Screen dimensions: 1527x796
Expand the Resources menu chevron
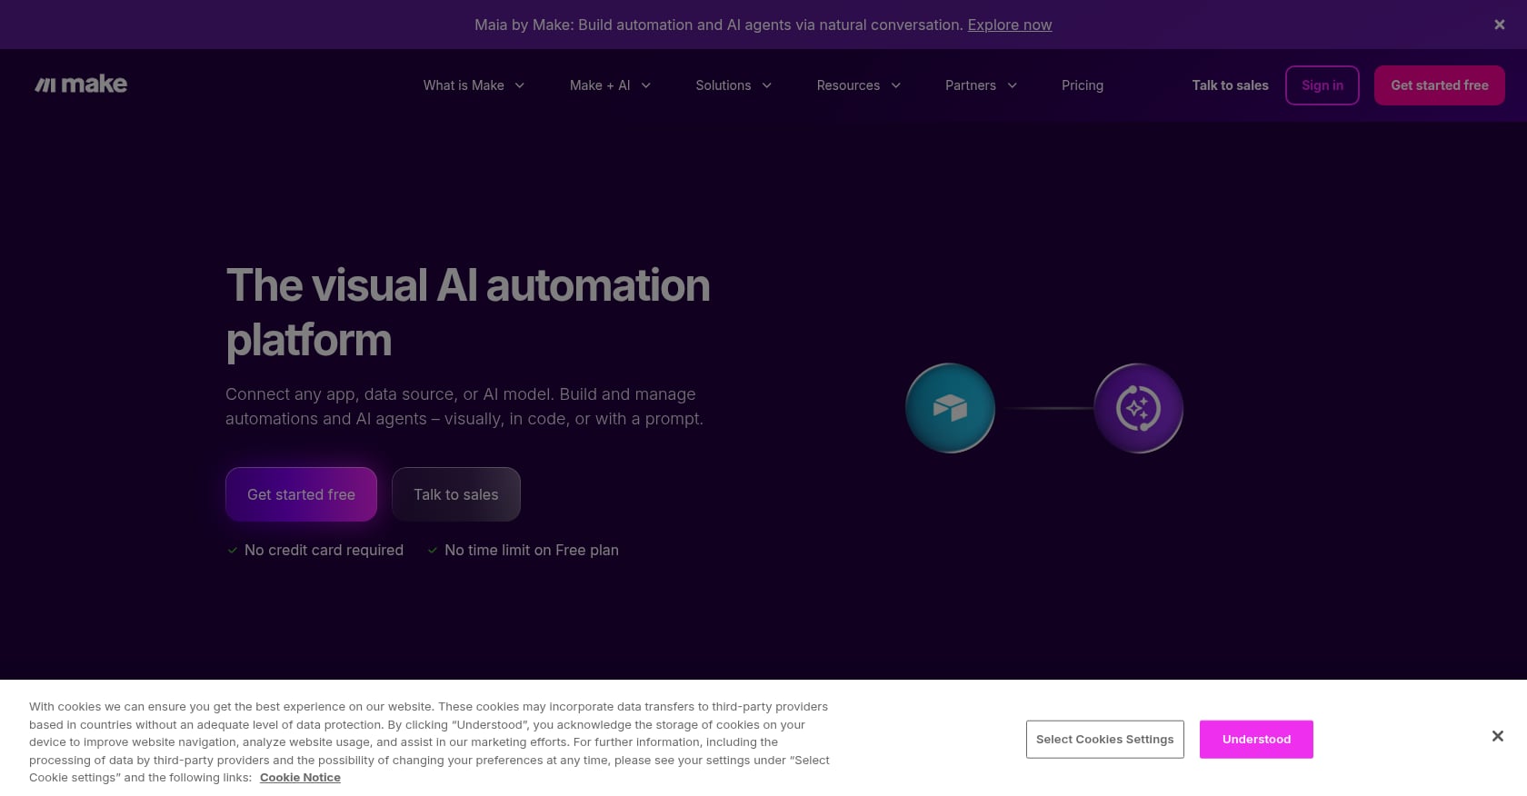[x=896, y=85]
